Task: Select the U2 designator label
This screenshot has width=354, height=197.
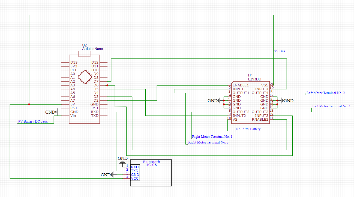Action: tap(85, 45)
